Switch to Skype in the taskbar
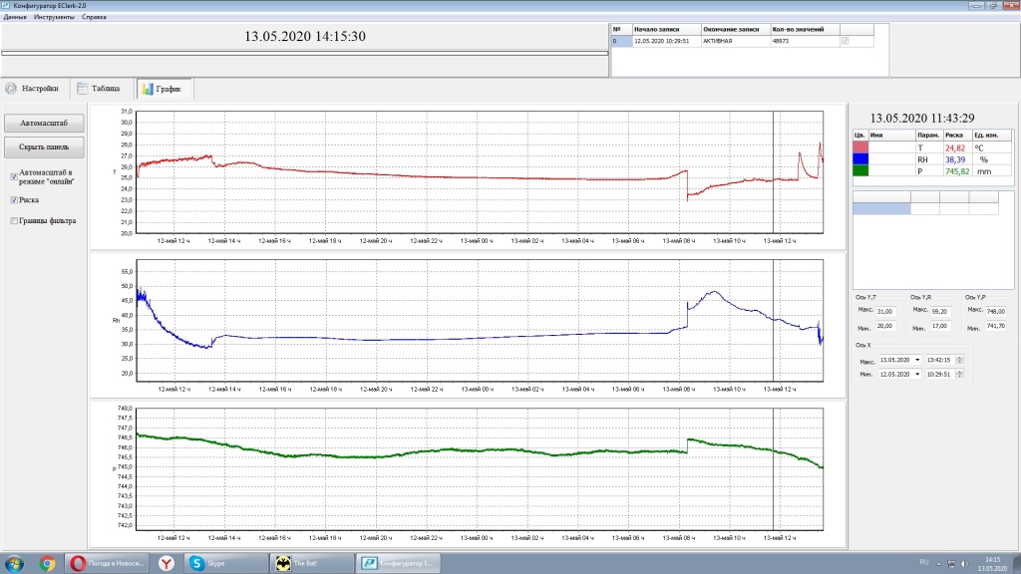Viewport: 1021px width, 574px height. click(227, 563)
